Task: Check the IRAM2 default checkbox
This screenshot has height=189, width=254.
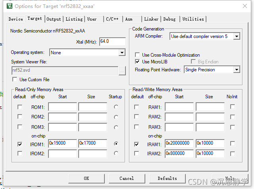Action: point(137,153)
